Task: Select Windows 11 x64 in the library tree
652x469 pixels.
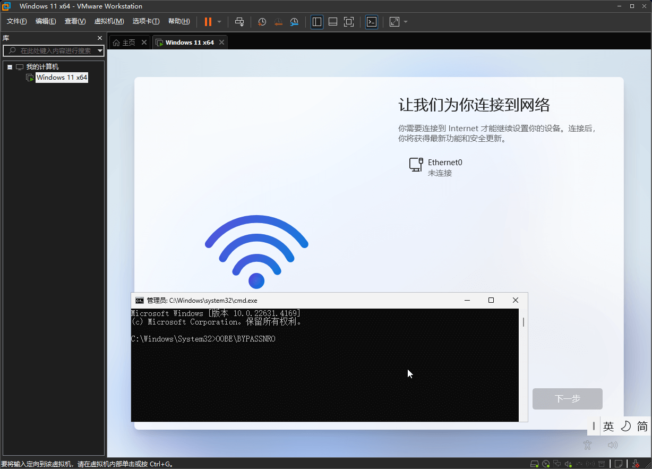Action: click(62, 78)
